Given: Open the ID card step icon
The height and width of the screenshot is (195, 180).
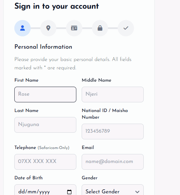Looking at the screenshot, I should click(74, 28).
